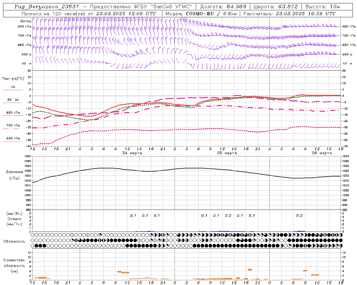Click the Широта: 63.872 value
357x285 pixels.
click(276, 7)
